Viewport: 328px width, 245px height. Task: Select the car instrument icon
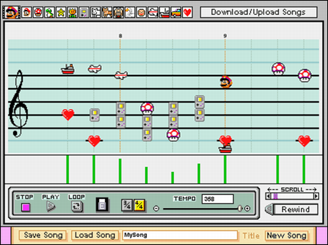[x=176, y=12]
